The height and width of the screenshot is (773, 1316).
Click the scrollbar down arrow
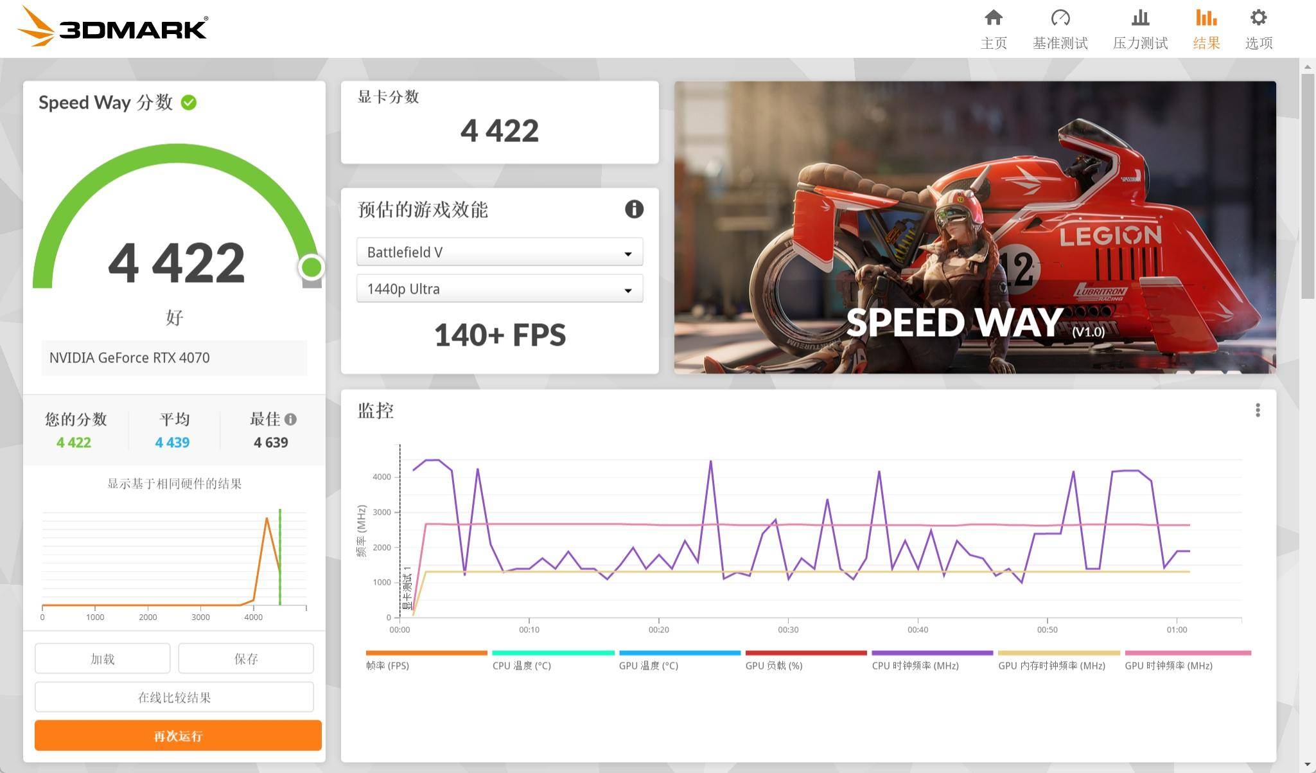pyautogui.click(x=1307, y=765)
